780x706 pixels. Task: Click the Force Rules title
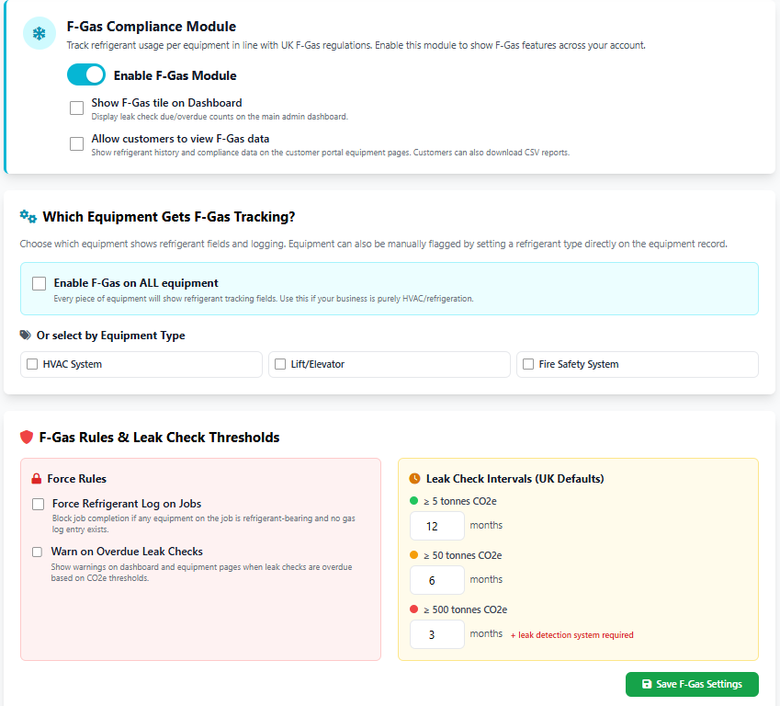click(x=76, y=479)
